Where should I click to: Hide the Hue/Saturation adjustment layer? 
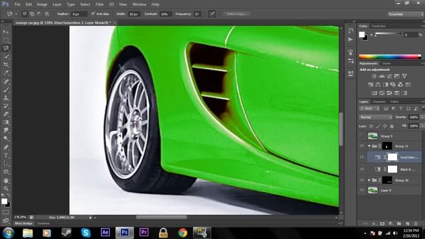[x=362, y=157]
